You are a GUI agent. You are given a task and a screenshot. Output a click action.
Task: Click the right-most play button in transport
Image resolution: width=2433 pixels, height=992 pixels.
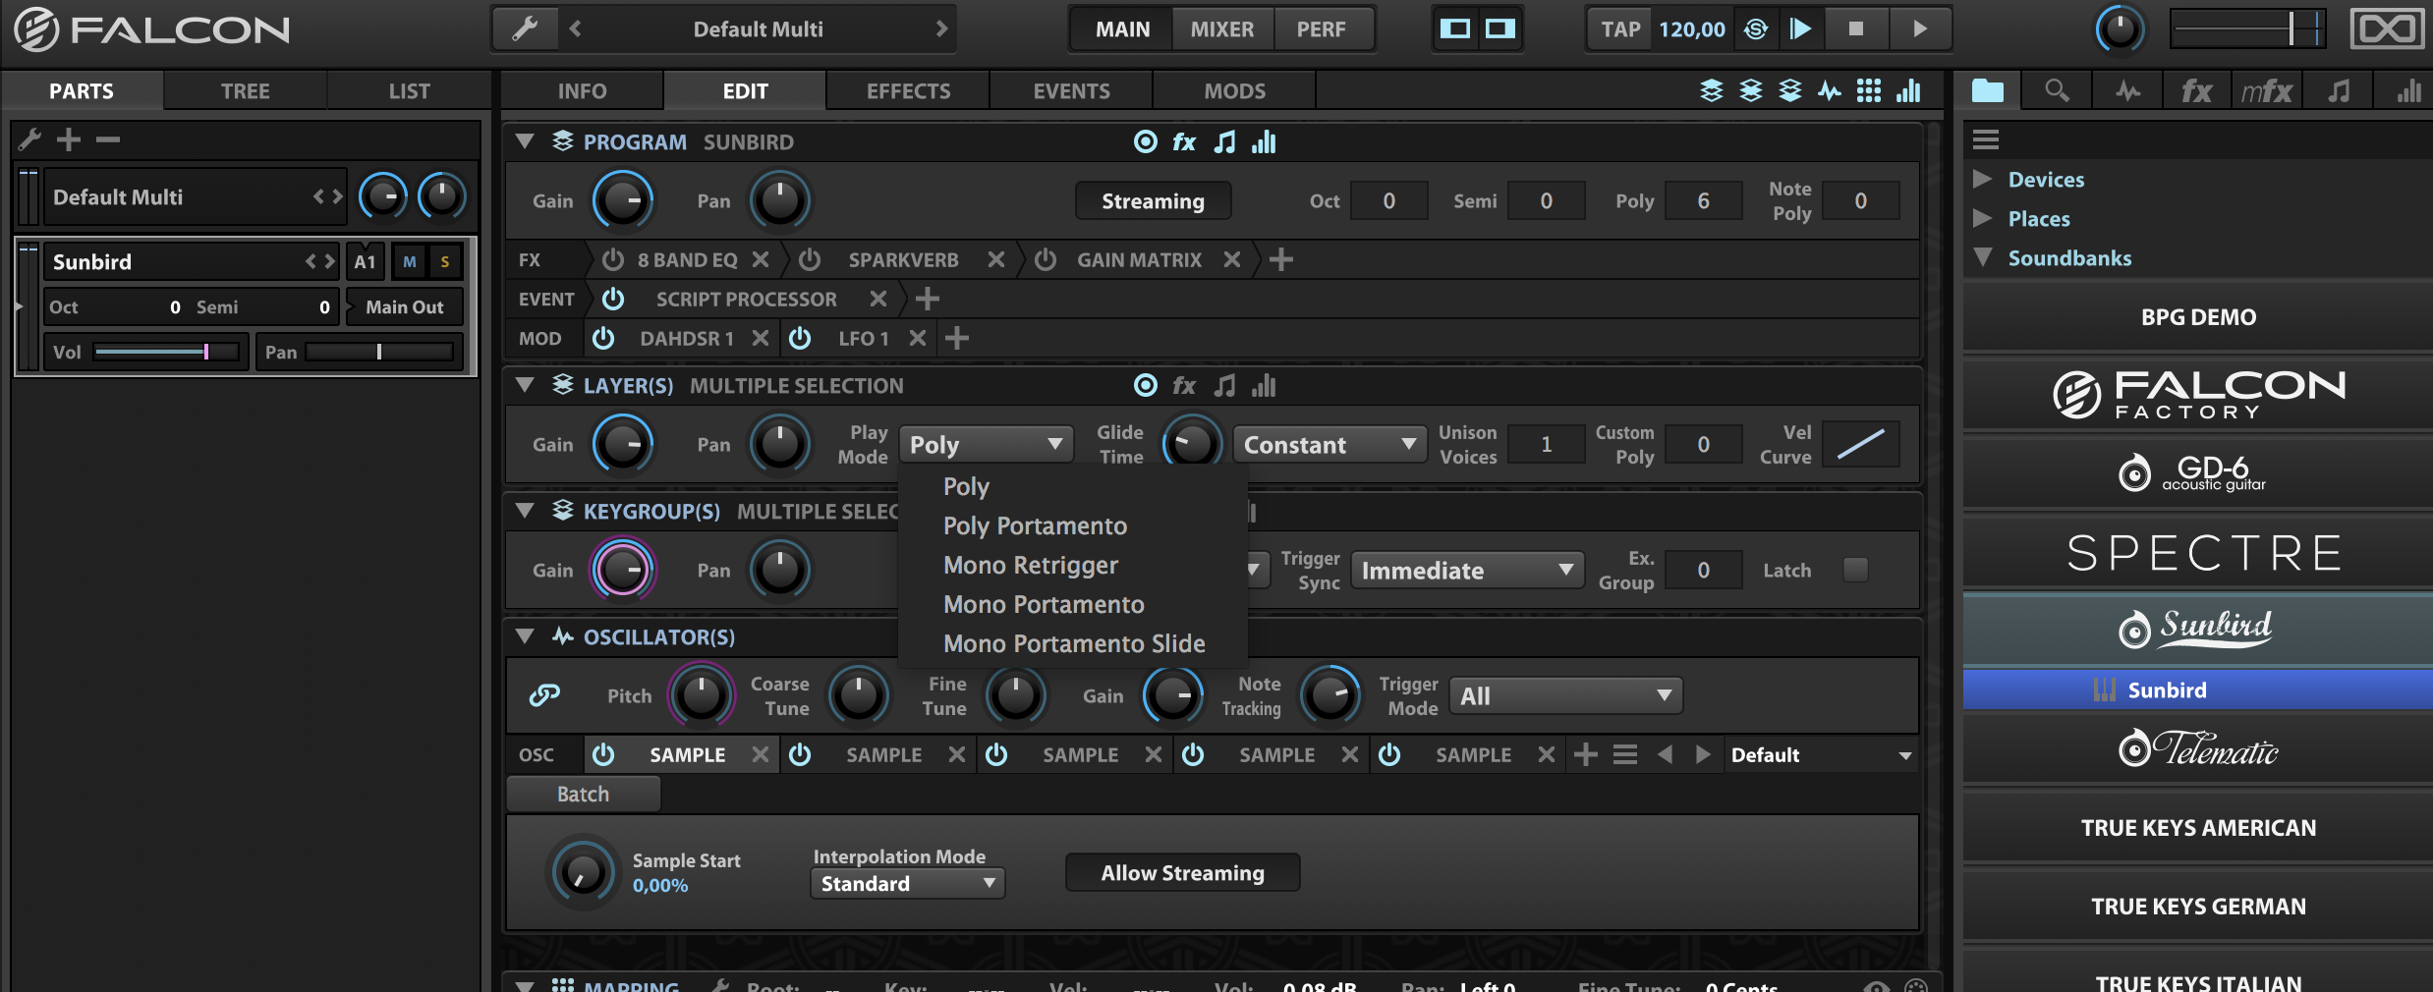pyautogui.click(x=1920, y=29)
